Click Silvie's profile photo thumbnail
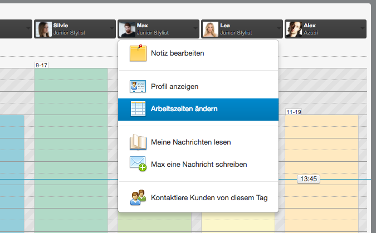The image size is (376, 233). tap(43, 29)
